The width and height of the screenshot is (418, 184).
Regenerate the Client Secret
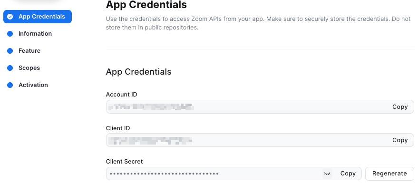[x=389, y=174]
